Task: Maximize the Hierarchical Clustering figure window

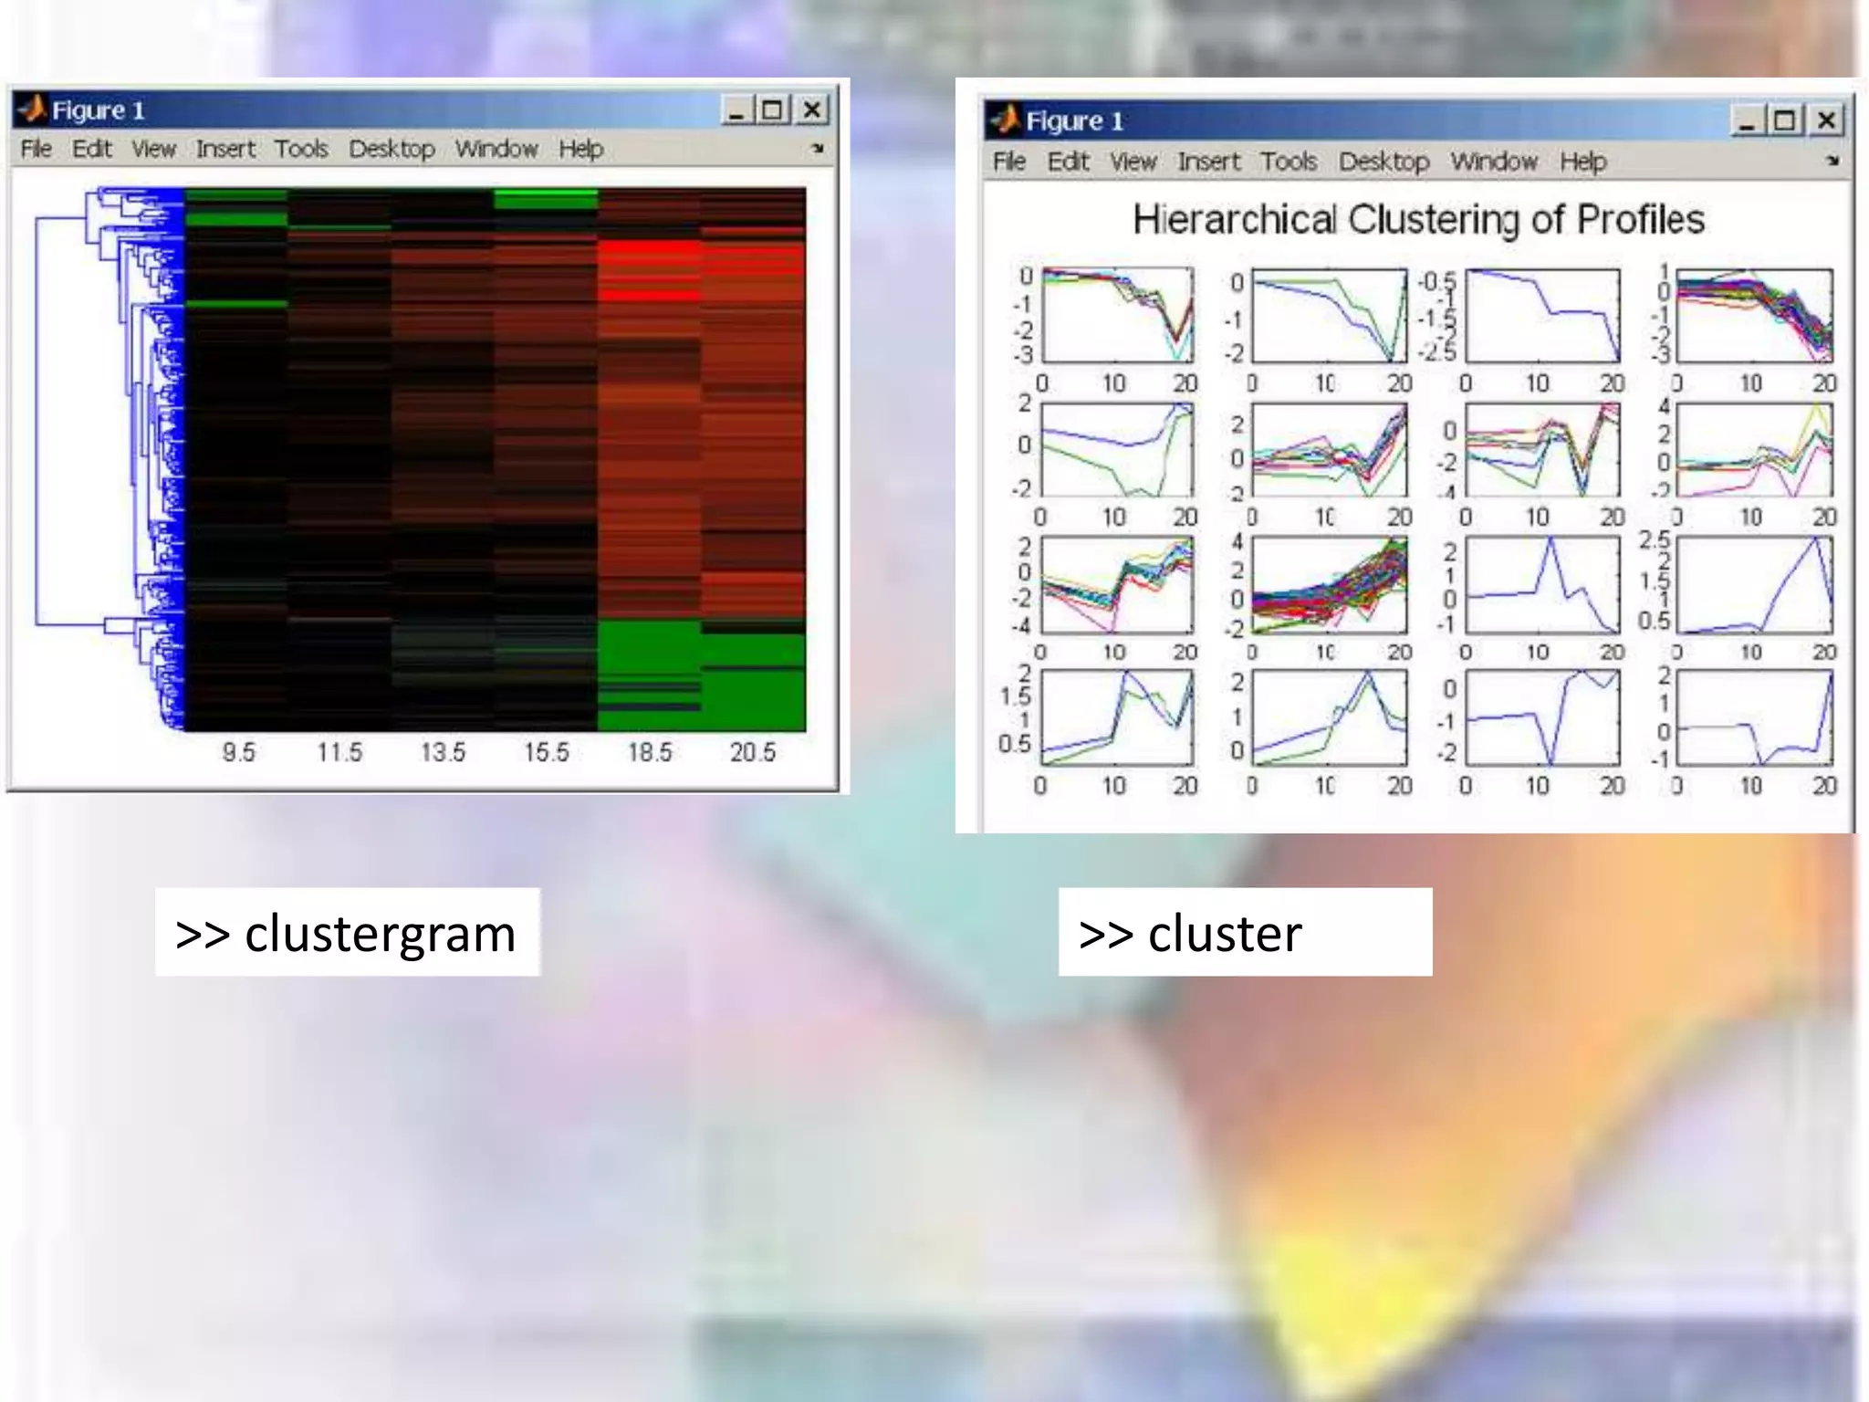Action: pos(1785,120)
